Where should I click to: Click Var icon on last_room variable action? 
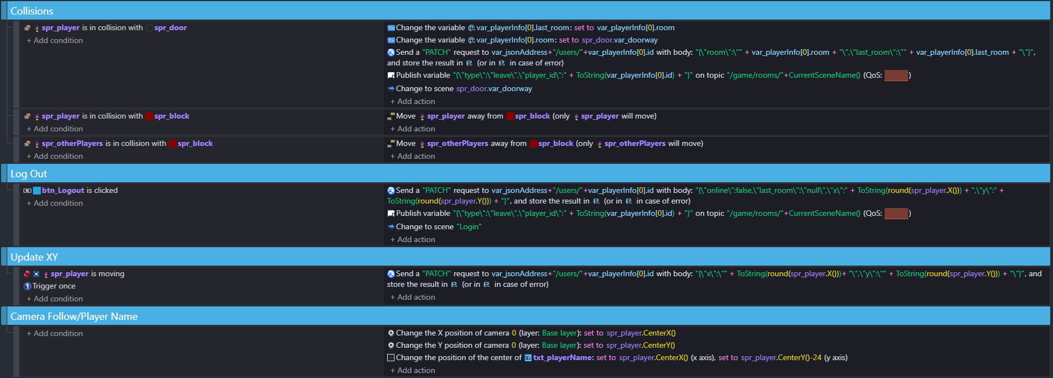[391, 28]
